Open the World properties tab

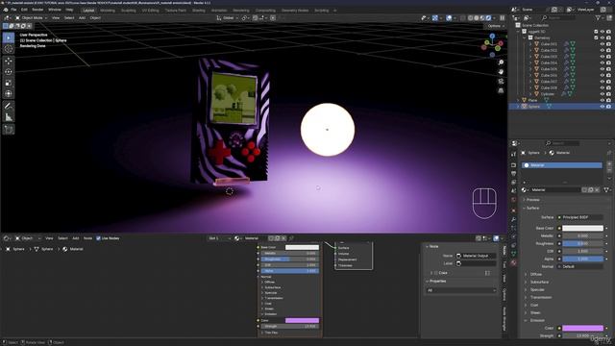514,200
